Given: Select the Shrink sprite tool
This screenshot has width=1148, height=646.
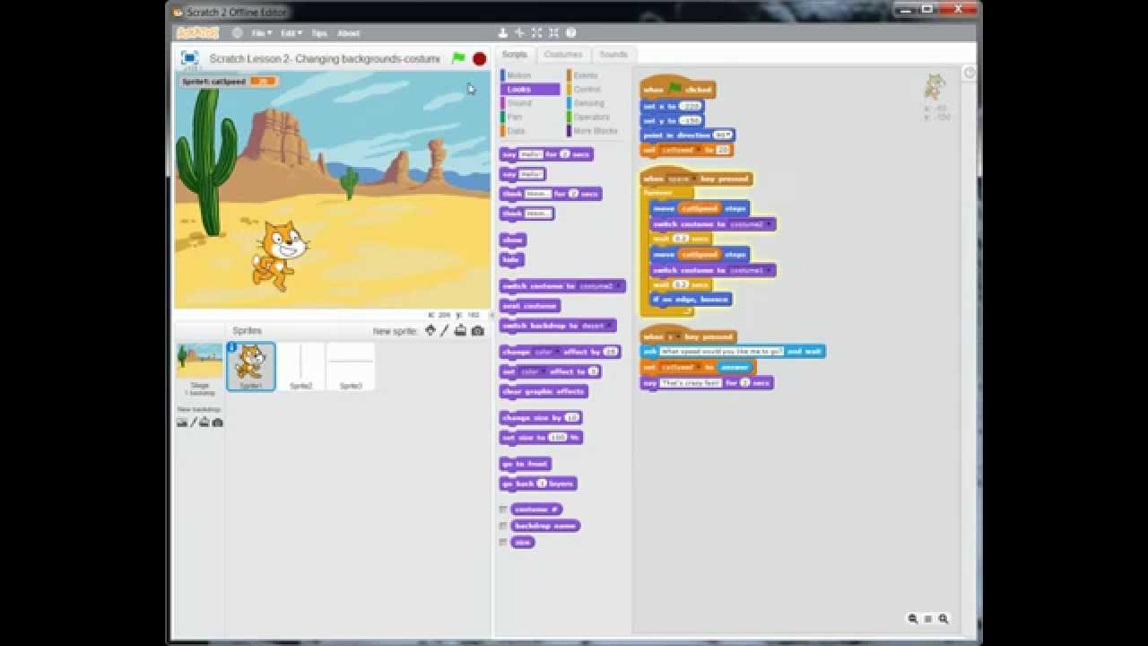Looking at the screenshot, I should point(553,33).
